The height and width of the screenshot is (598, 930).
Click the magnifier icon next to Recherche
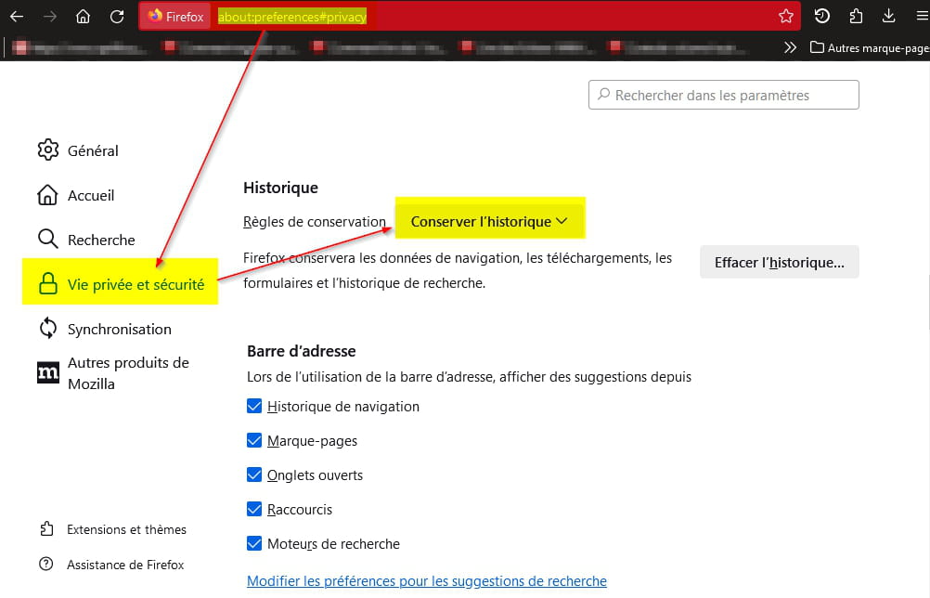click(x=47, y=239)
